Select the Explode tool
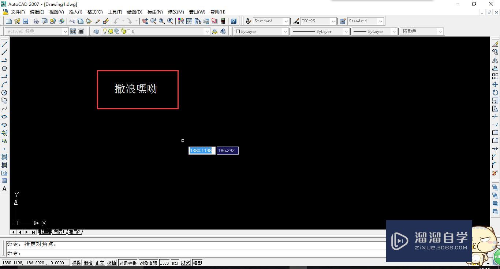The height and width of the screenshot is (269, 500). (495, 173)
